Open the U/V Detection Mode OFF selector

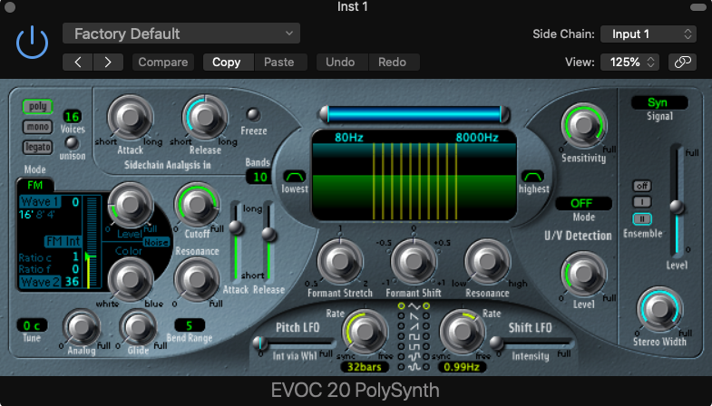(583, 203)
